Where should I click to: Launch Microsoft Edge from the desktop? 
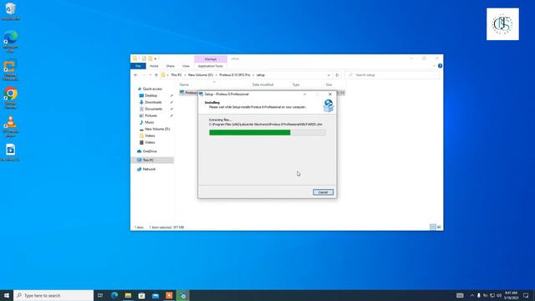tap(11, 41)
